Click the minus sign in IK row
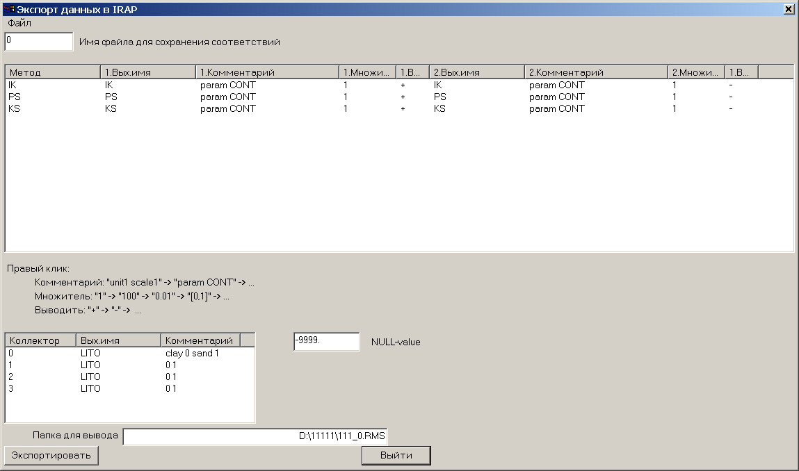The image size is (799, 471). 731,85
